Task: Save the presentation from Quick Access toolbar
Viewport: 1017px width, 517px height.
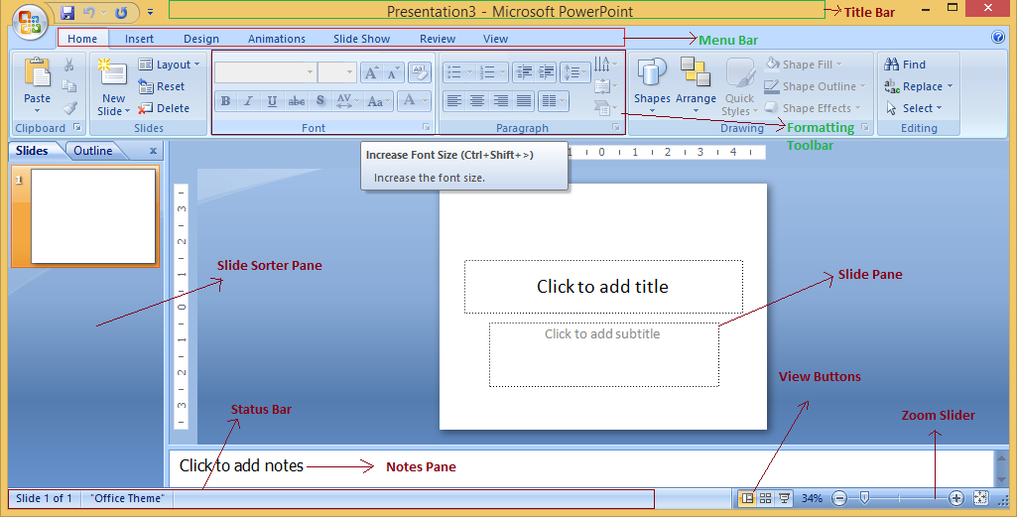Action: [x=67, y=12]
